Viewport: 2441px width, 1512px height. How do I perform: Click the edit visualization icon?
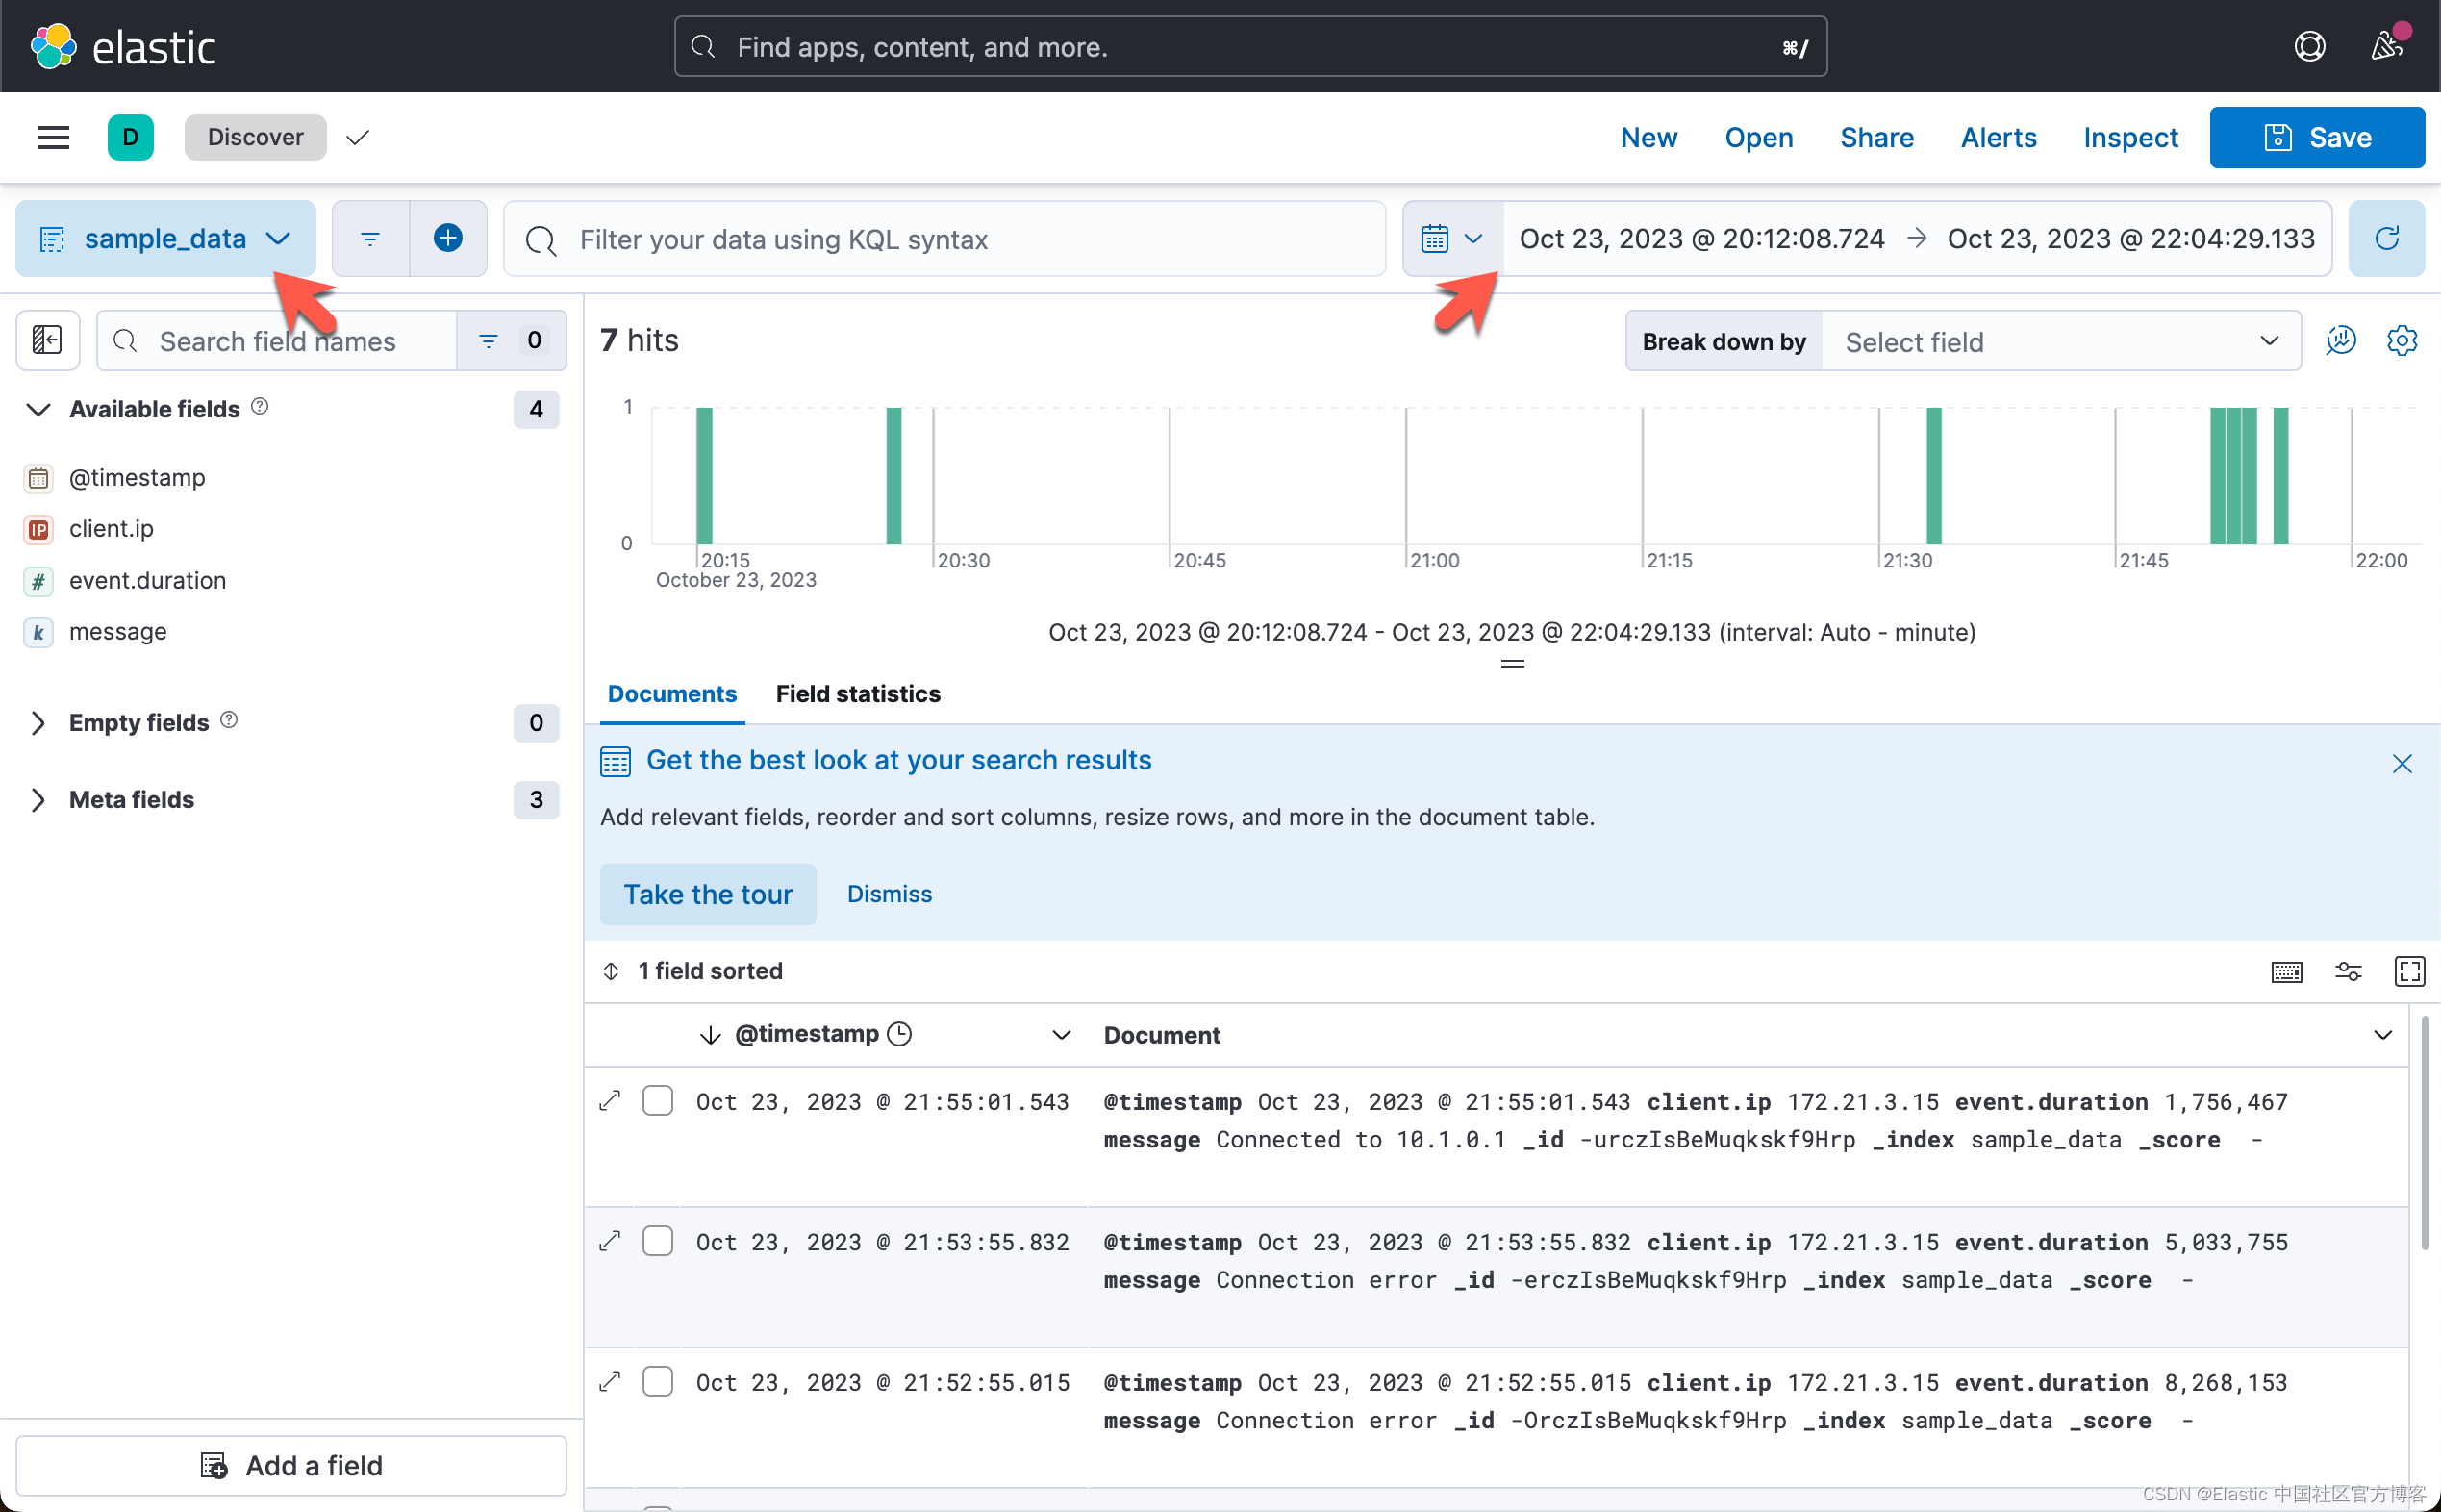[2340, 341]
